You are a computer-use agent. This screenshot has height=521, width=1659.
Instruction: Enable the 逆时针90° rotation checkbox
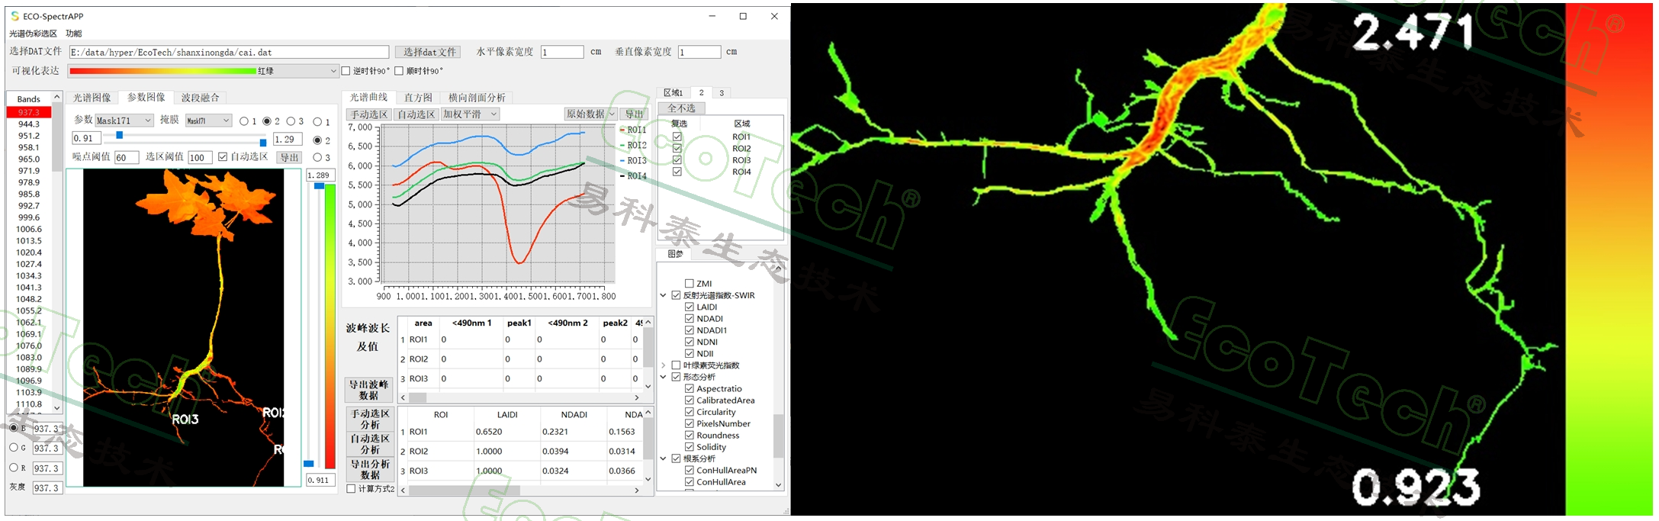click(x=346, y=71)
